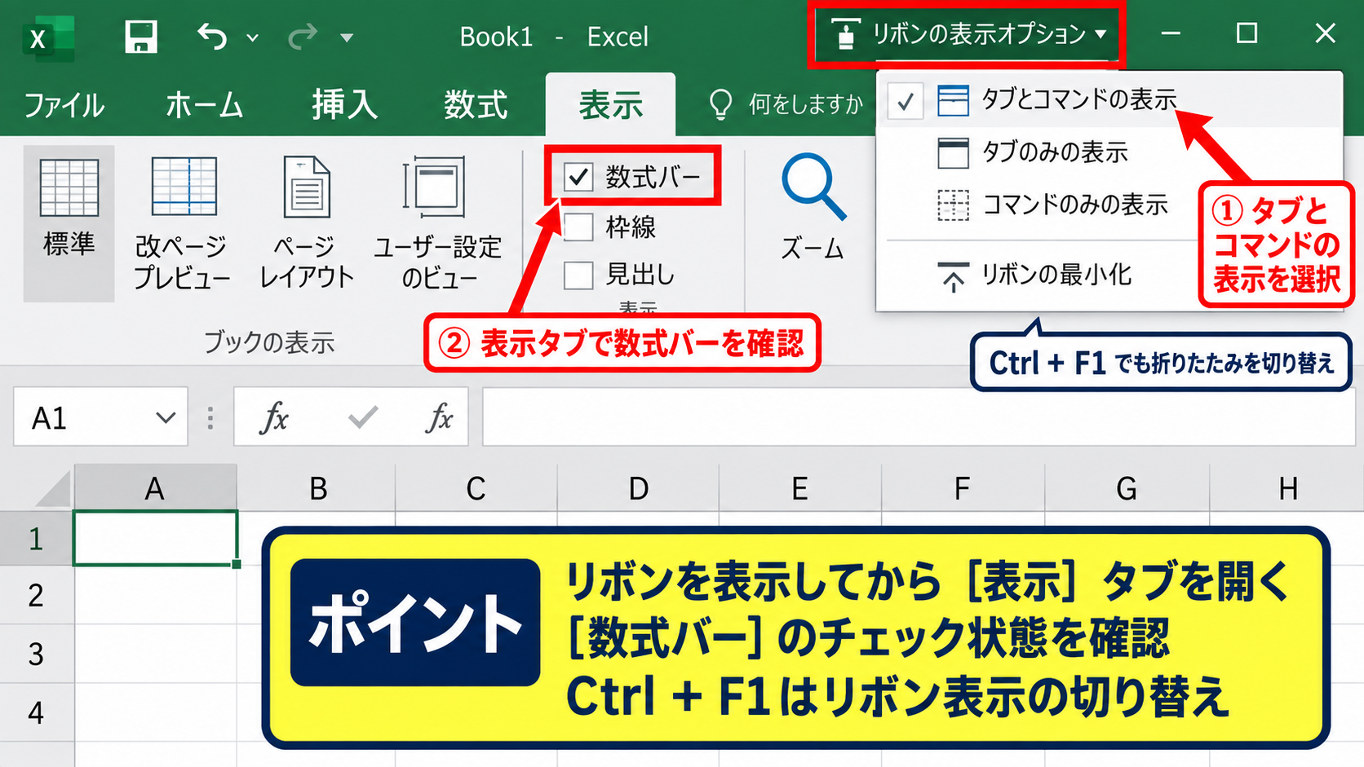
Task: Expand the undo history dropdown arrow
Action: point(253,37)
